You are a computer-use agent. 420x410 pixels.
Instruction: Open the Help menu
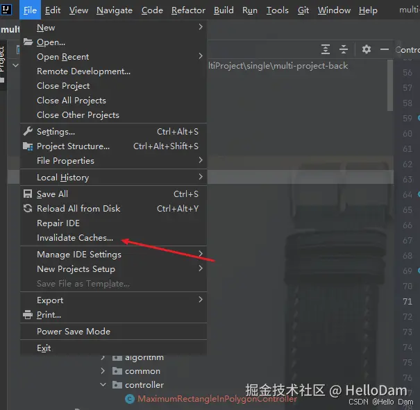tap(368, 10)
